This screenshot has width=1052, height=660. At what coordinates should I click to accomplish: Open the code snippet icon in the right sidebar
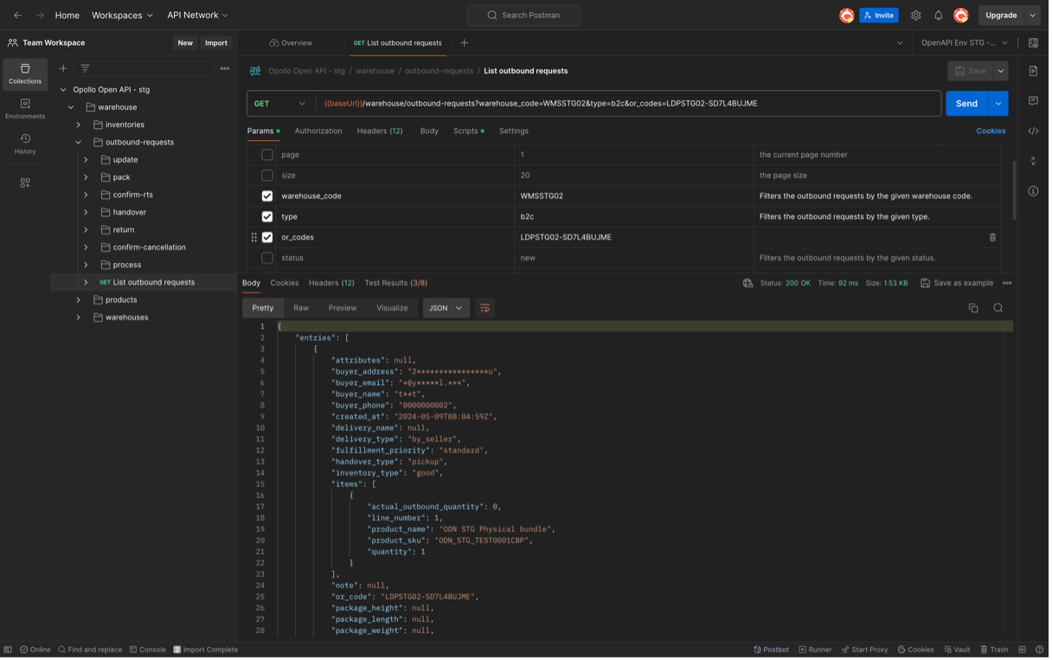[1036, 131]
